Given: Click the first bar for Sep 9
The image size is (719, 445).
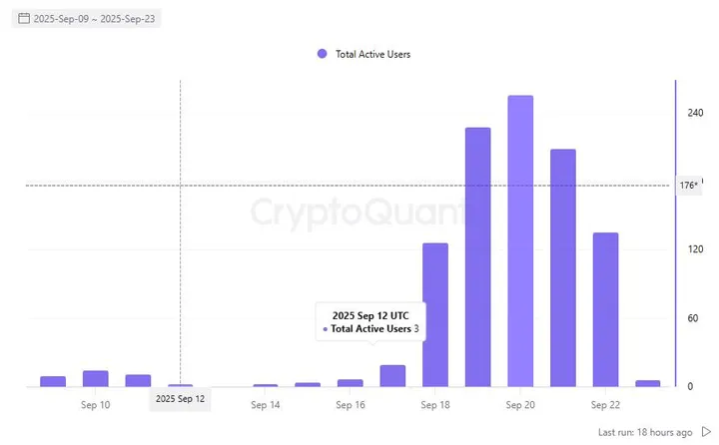Looking at the screenshot, I should pos(53,381).
